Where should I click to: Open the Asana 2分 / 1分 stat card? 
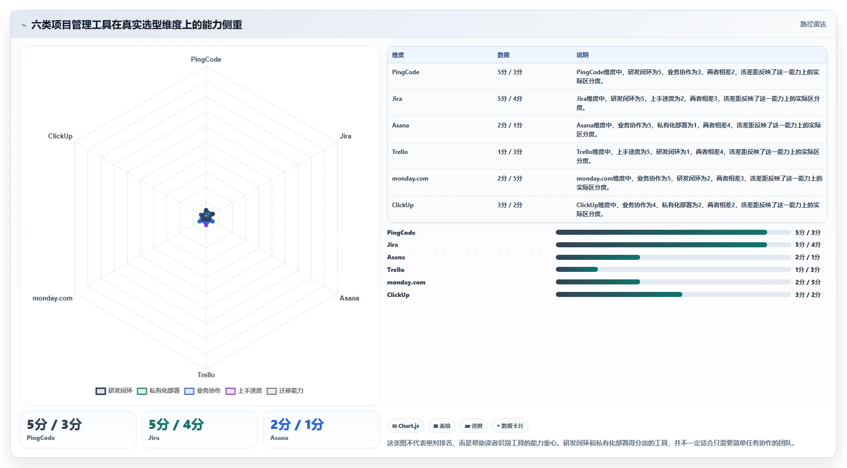tap(321, 429)
